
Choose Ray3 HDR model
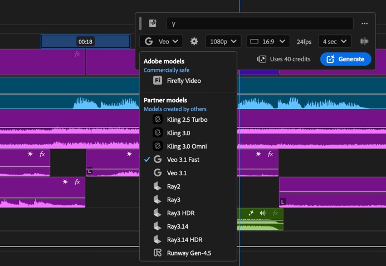click(188, 213)
